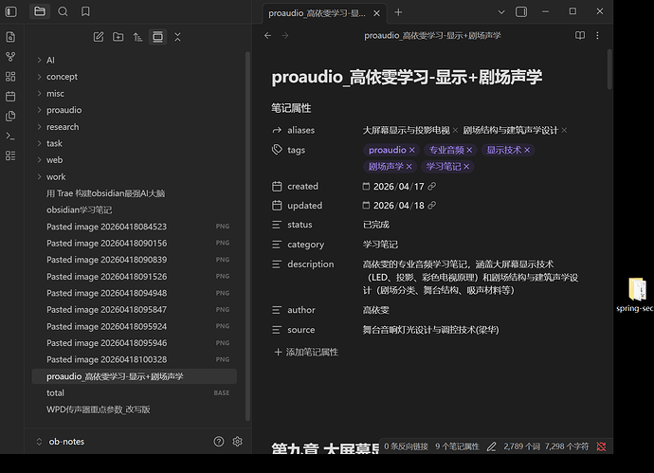Screen dimensions: 654x473
Task: Open 用 Trae 构建obsidian最强AI大脑 note
Action: point(135,193)
